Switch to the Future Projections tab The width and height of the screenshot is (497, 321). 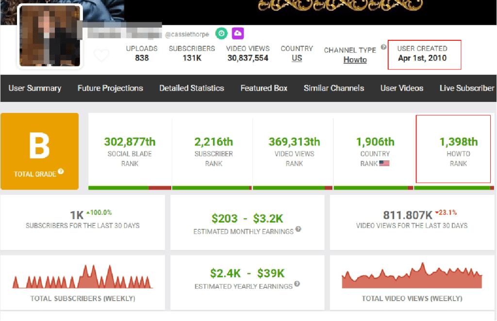point(110,88)
